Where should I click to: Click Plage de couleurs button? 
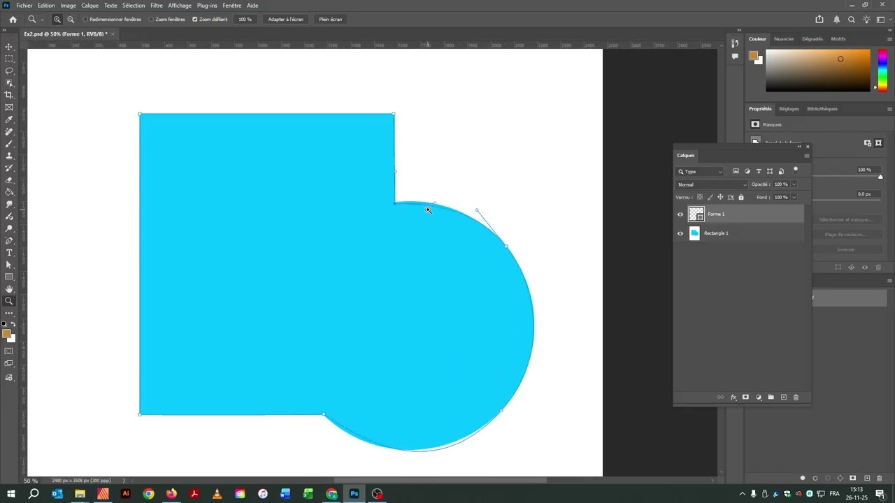coord(845,235)
